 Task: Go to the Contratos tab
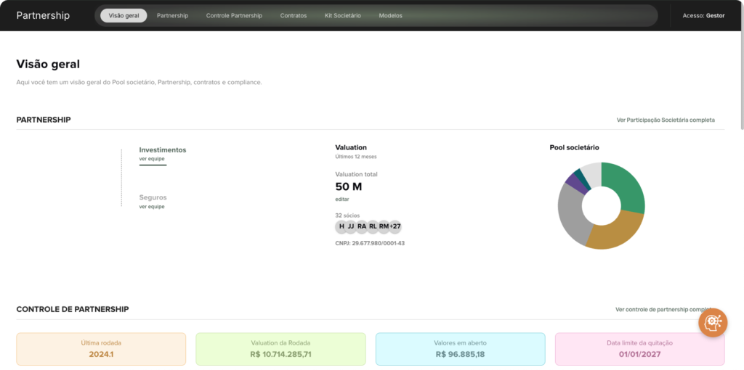click(294, 15)
